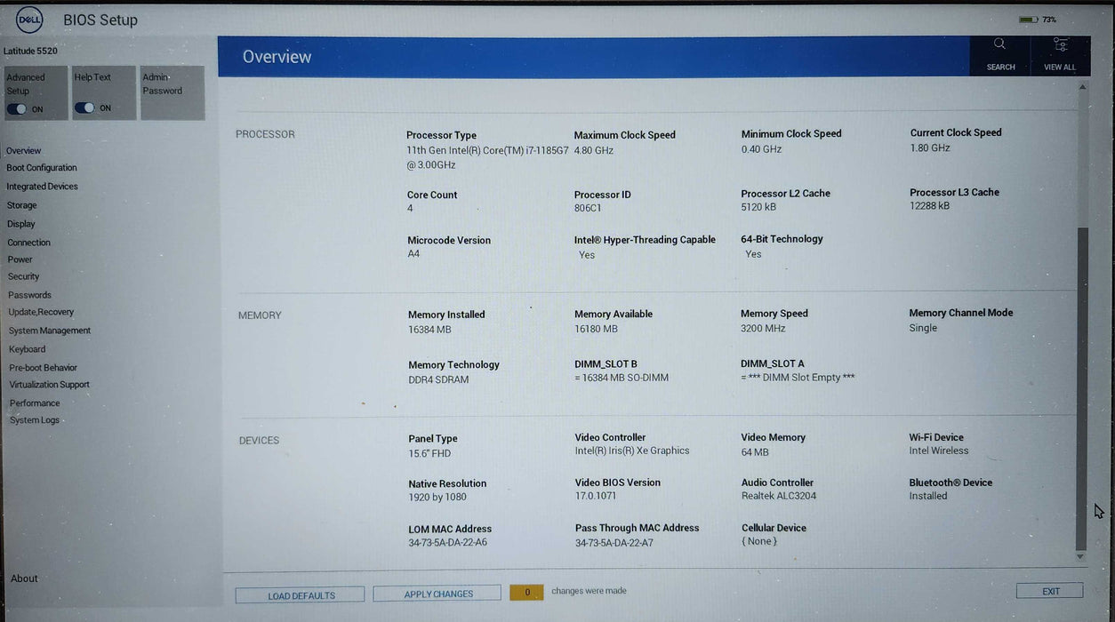Click the Current Clock Speed value 1.80 GHz
Viewport: 1115px width, 622px height.
point(930,148)
